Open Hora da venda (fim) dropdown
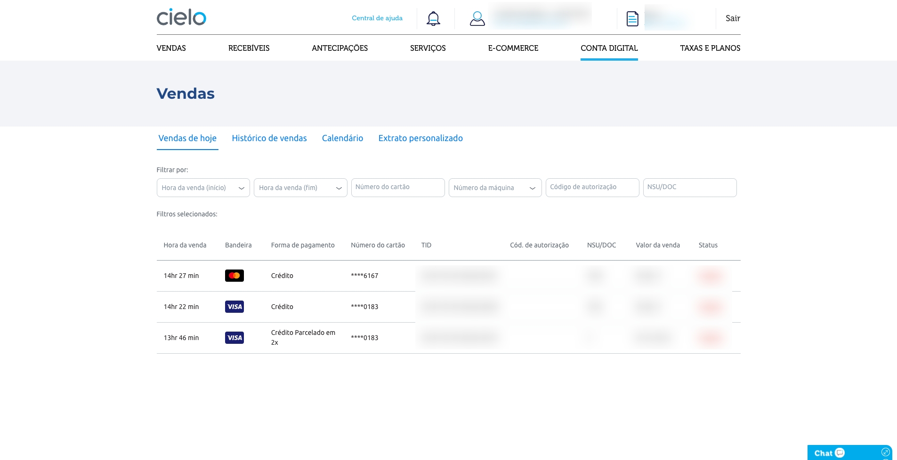This screenshot has height=460, width=897. (x=300, y=188)
